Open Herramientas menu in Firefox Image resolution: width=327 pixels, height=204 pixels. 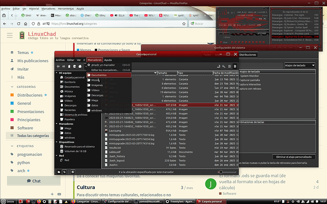tap(66, 9)
